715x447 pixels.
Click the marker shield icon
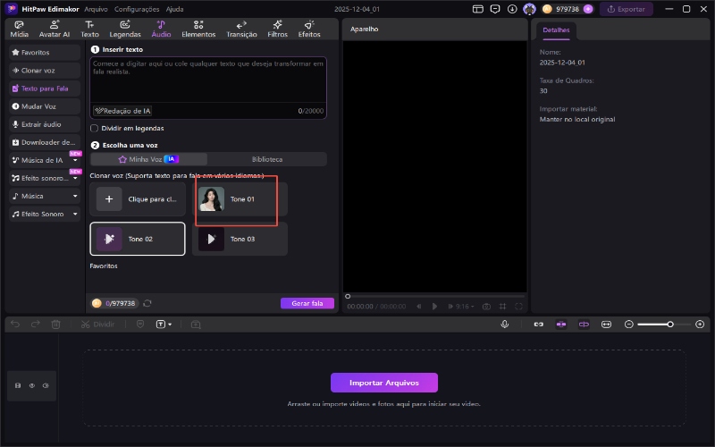[140, 325]
